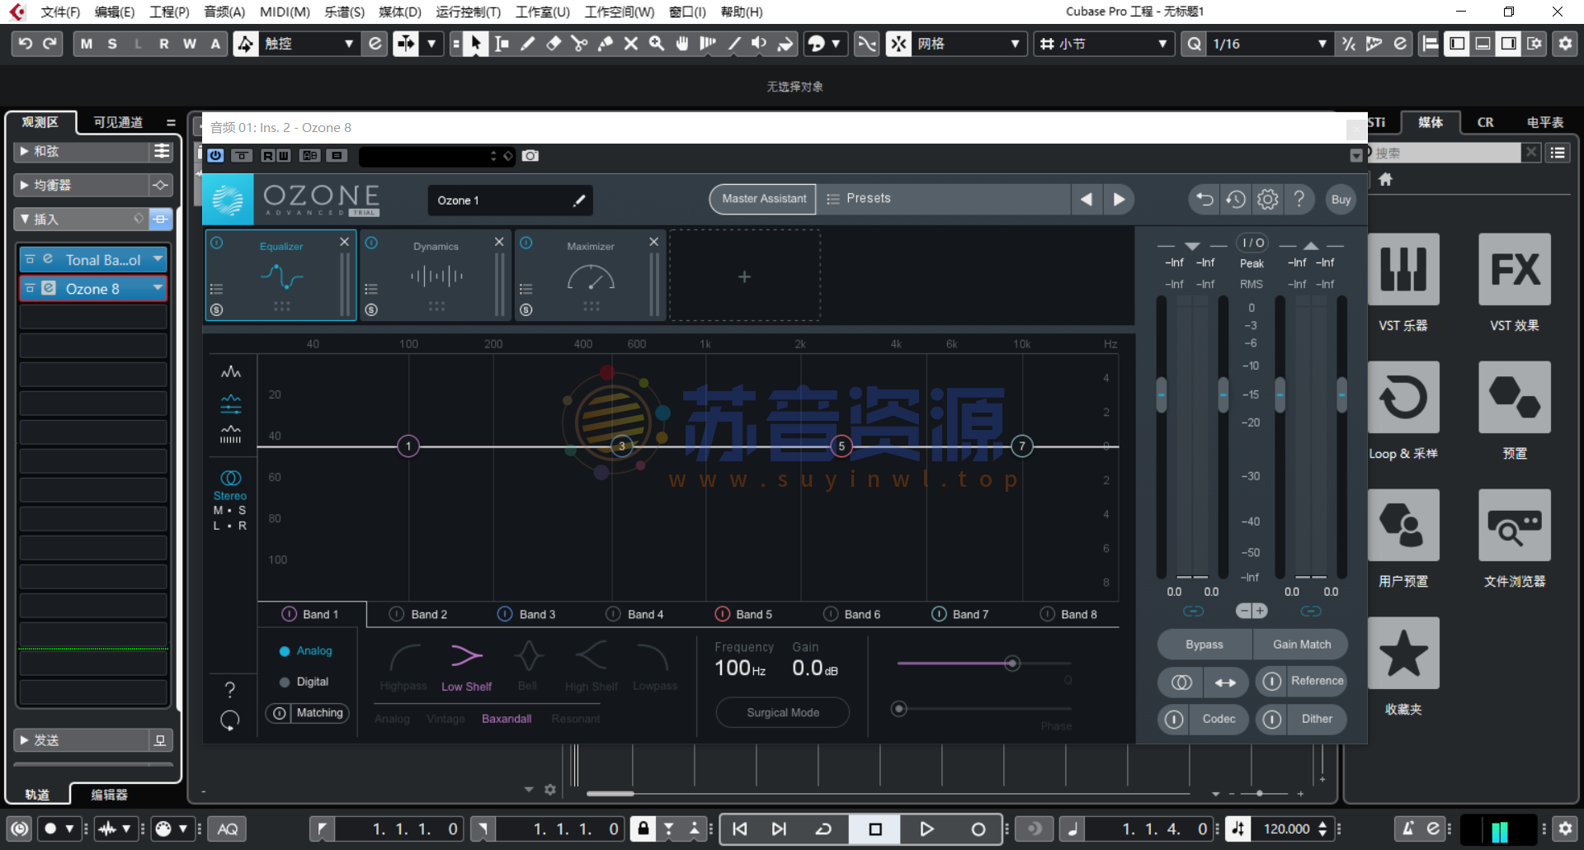Start transport playback
The image size is (1584, 850).
tap(926, 829)
